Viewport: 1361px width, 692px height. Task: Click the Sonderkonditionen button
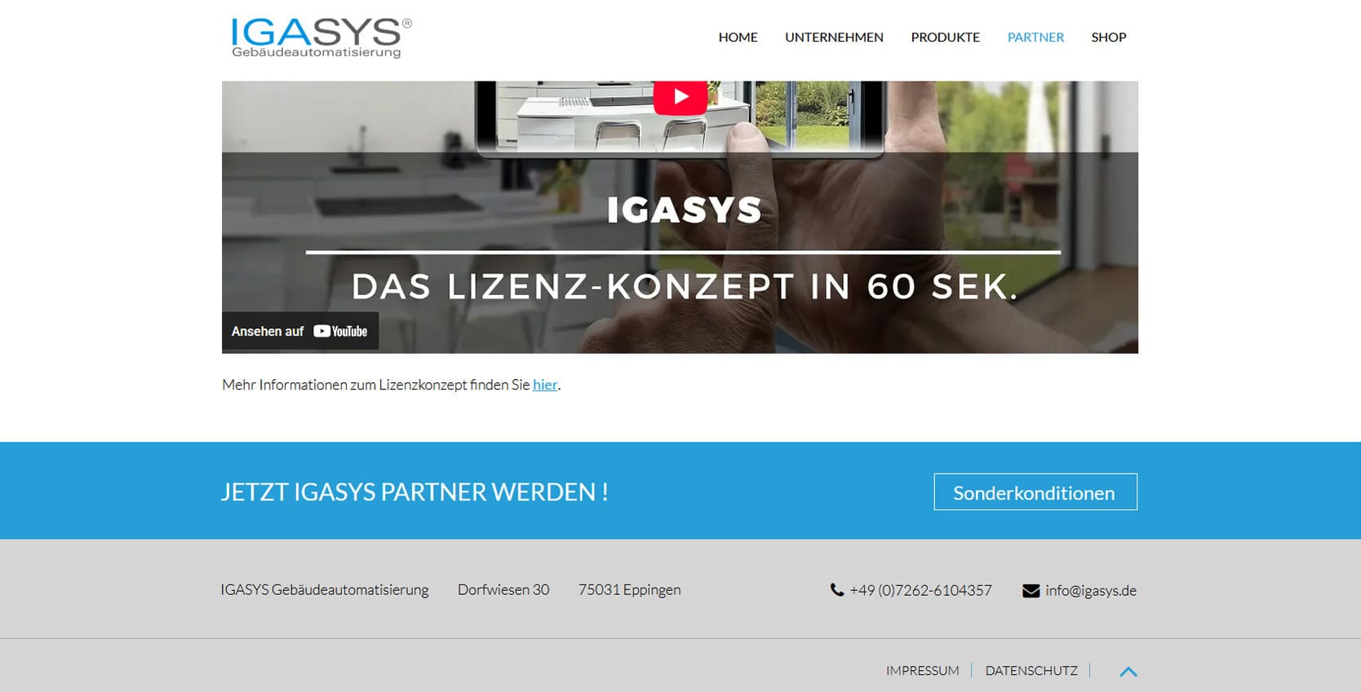pyautogui.click(x=1035, y=492)
